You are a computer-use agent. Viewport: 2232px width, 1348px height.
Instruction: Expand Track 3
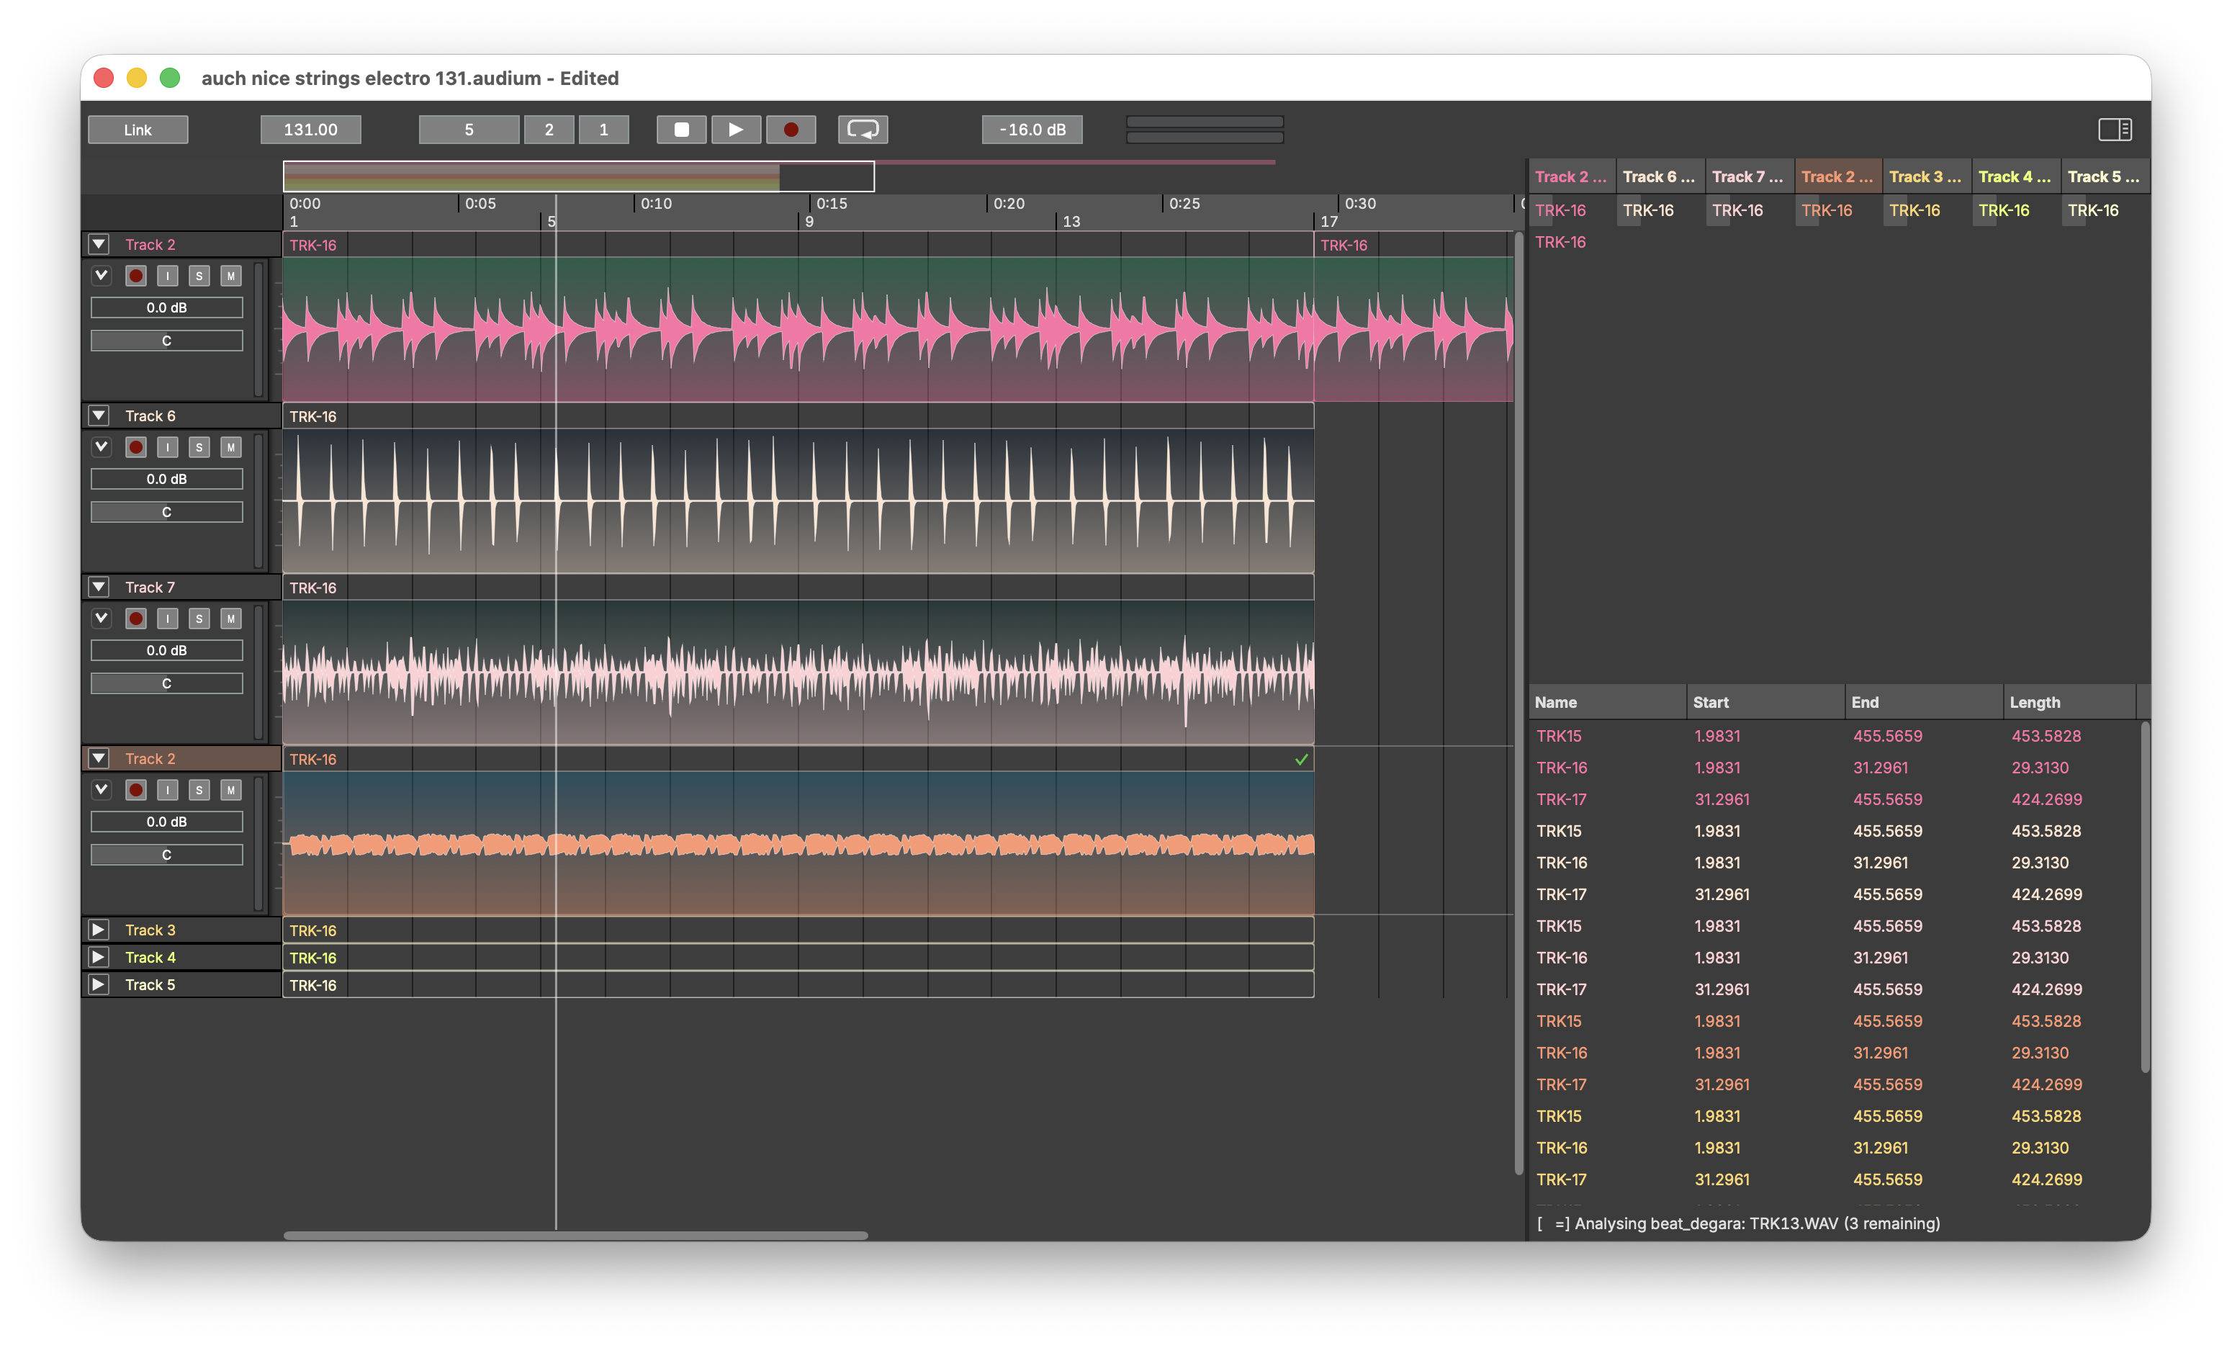click(99, 930)
